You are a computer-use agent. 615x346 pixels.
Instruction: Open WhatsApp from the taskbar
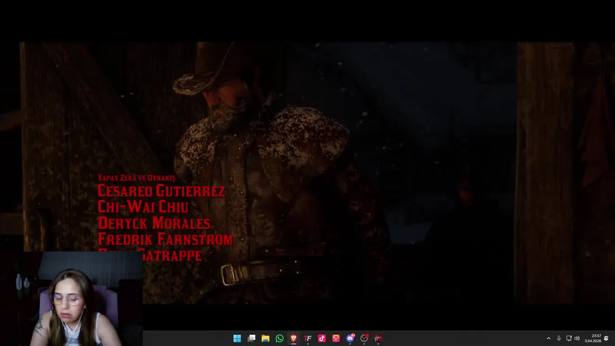point(280,338)
